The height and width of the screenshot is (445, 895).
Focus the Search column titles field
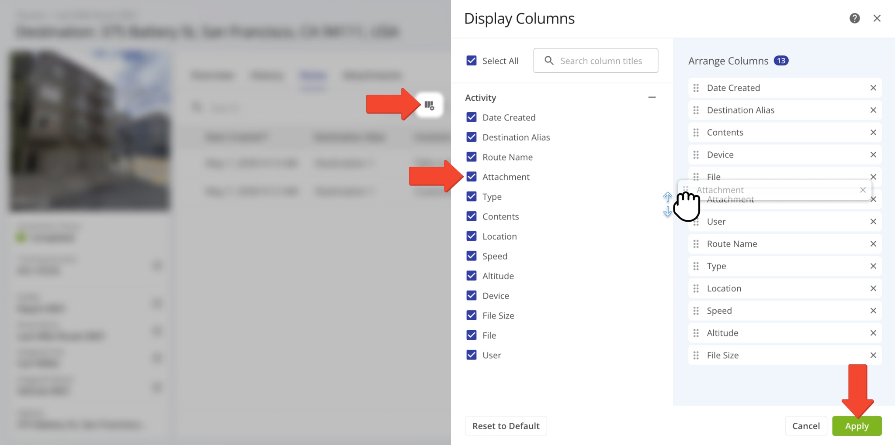point(601,61)
